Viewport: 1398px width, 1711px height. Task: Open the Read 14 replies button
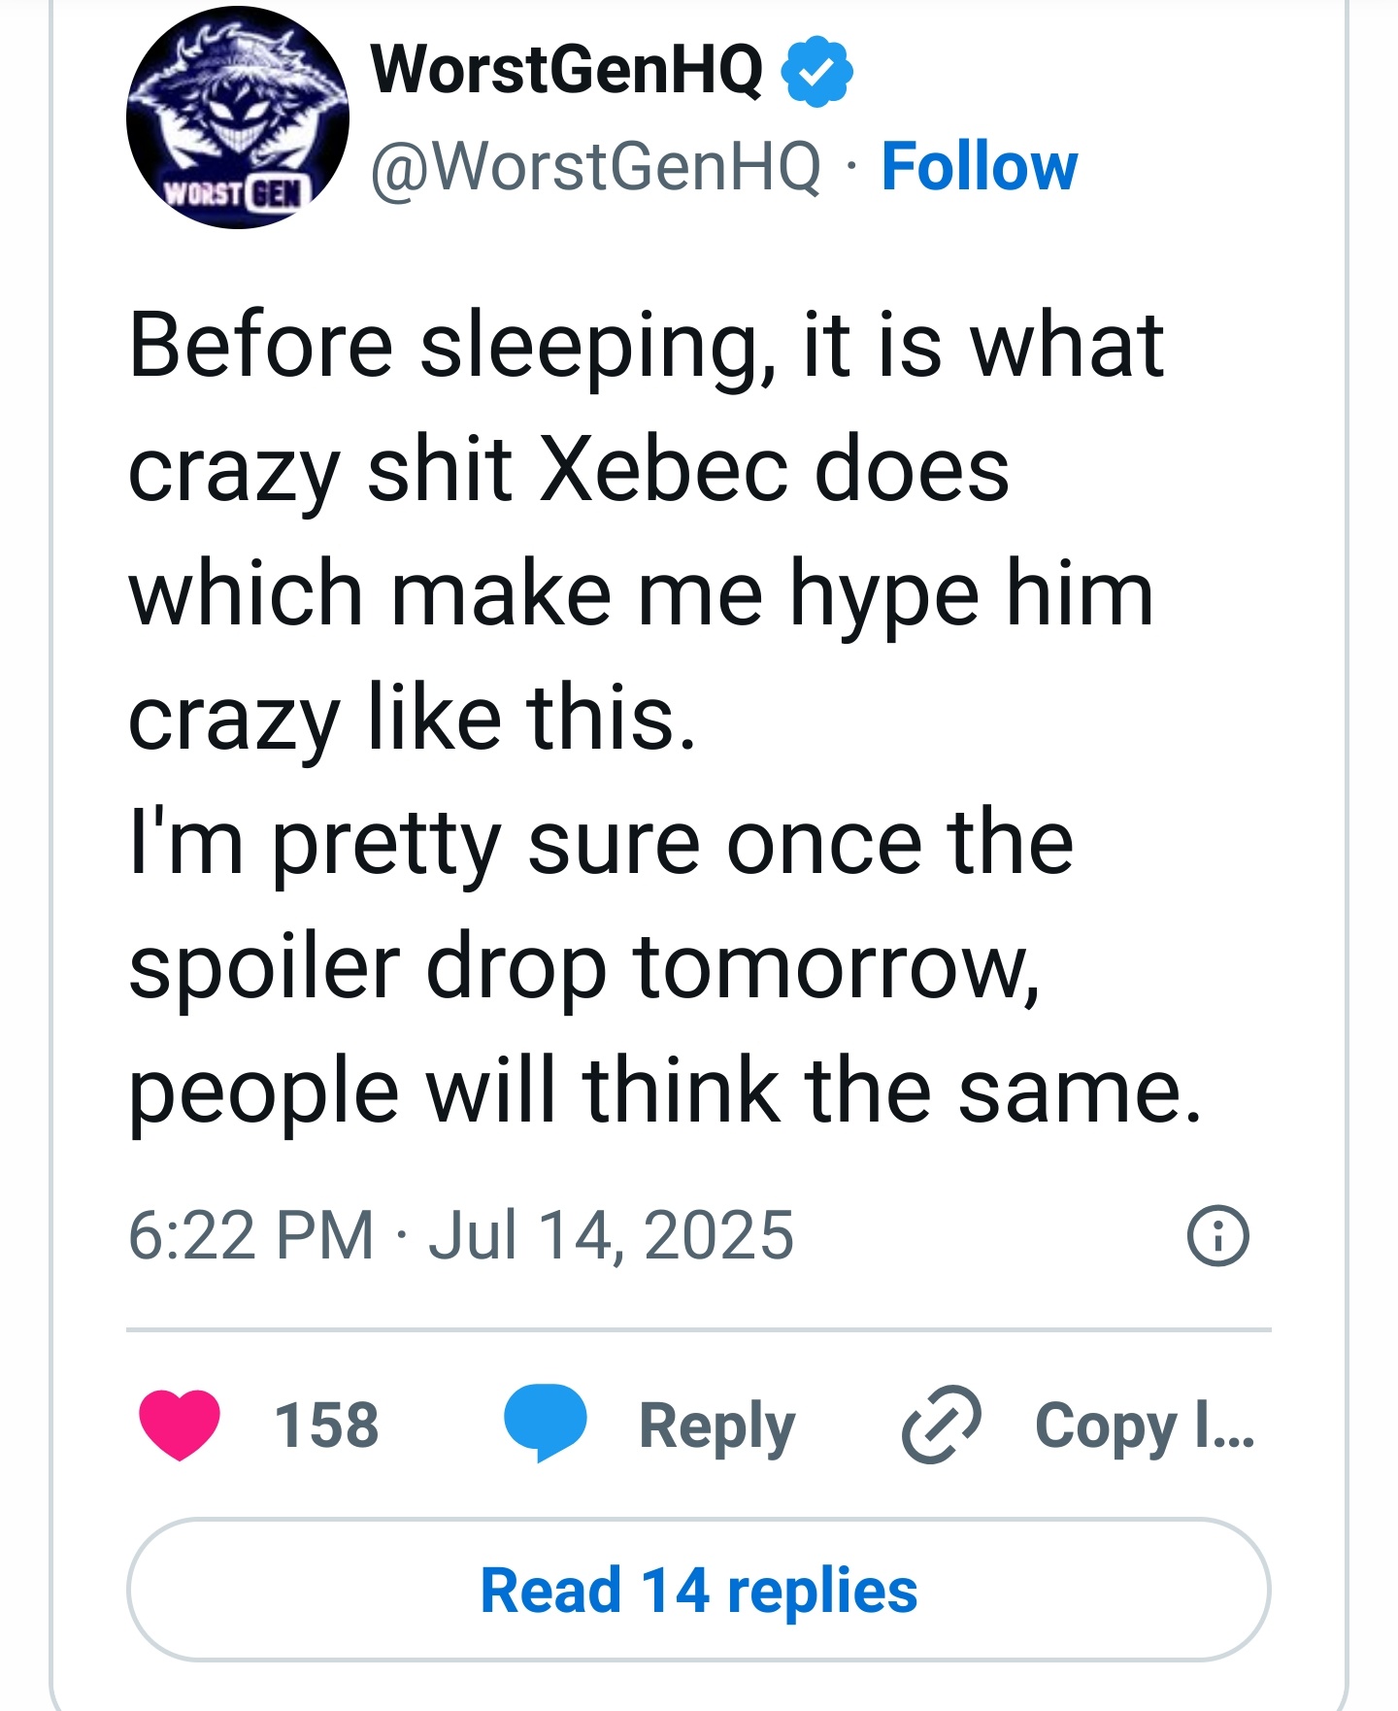click(x=699, y=1590)
